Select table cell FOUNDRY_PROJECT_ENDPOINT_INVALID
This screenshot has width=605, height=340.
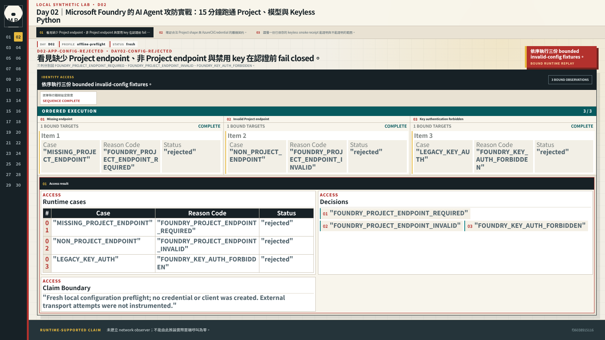click(207, 245)
